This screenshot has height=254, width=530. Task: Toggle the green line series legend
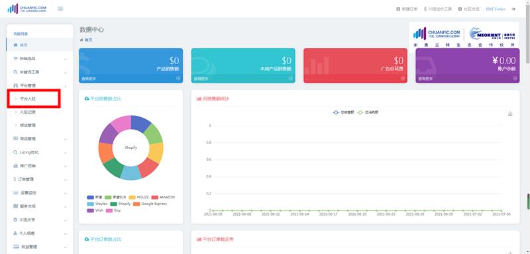(x=368, y=112)
